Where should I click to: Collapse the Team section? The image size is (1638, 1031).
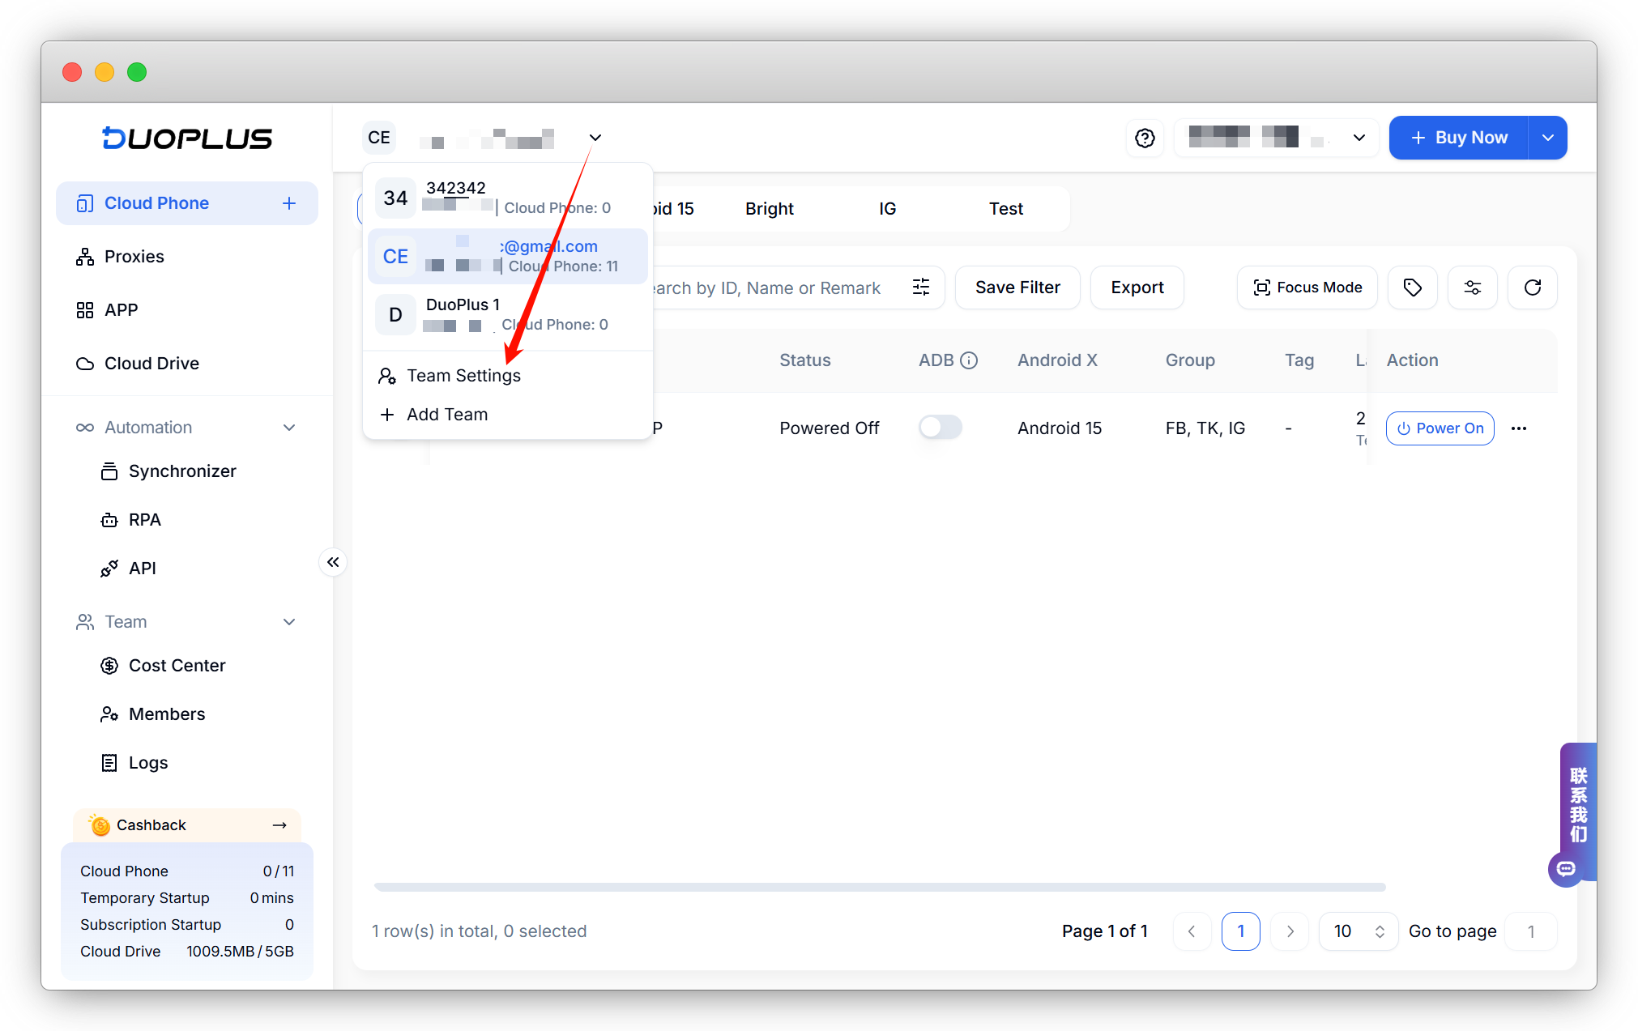289,622
